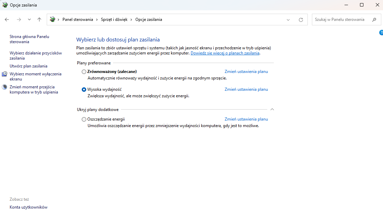This screenshot has height=212, width=383.
Task: Open recent locations chevron beside arrows
Action: [x=29, y=20]
